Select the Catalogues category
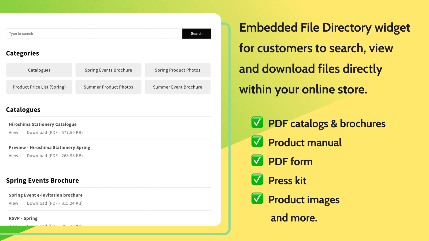This screenshot has height=241, width=429. tap(39, 70)
